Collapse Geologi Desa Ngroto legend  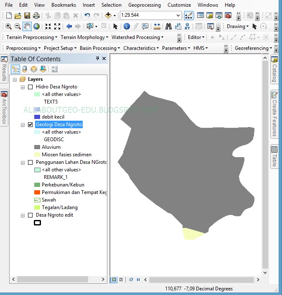(x=23, y=125)
